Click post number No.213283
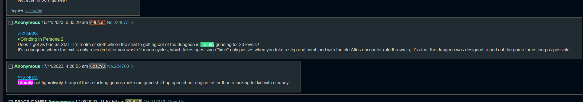 pos(154,101)
